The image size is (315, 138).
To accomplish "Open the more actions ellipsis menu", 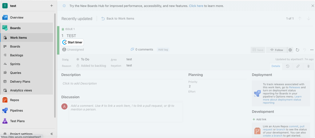I will coord(312,50).
